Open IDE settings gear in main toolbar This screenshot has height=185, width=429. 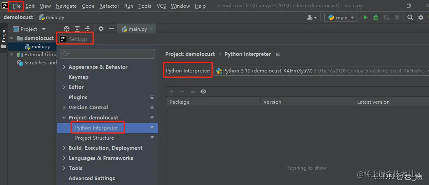(x=421, y=17)
